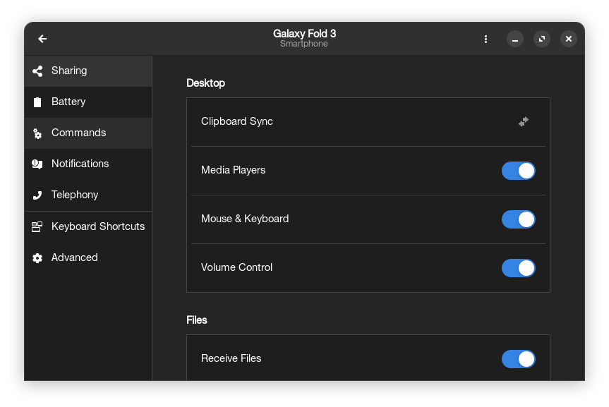
Task: Click the Sharing share icon in sidebar
Action: [x=37, y=71]
